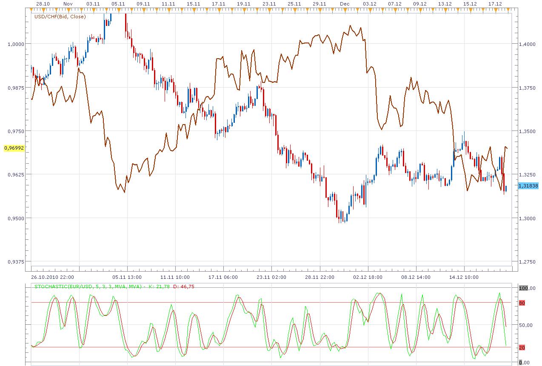Screen dimensions: 542x366
Task: Select the orange marker under 09.11
Action: pyautogui.click(x=143, y=9)
